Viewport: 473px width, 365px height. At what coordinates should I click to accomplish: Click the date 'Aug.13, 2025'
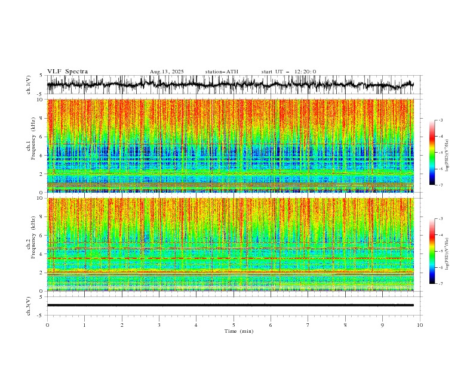(167, 72)
